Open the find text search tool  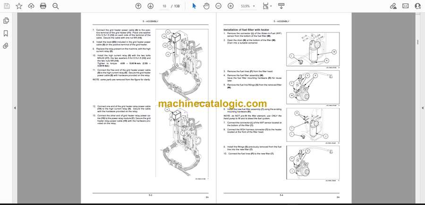pos(56,6)
